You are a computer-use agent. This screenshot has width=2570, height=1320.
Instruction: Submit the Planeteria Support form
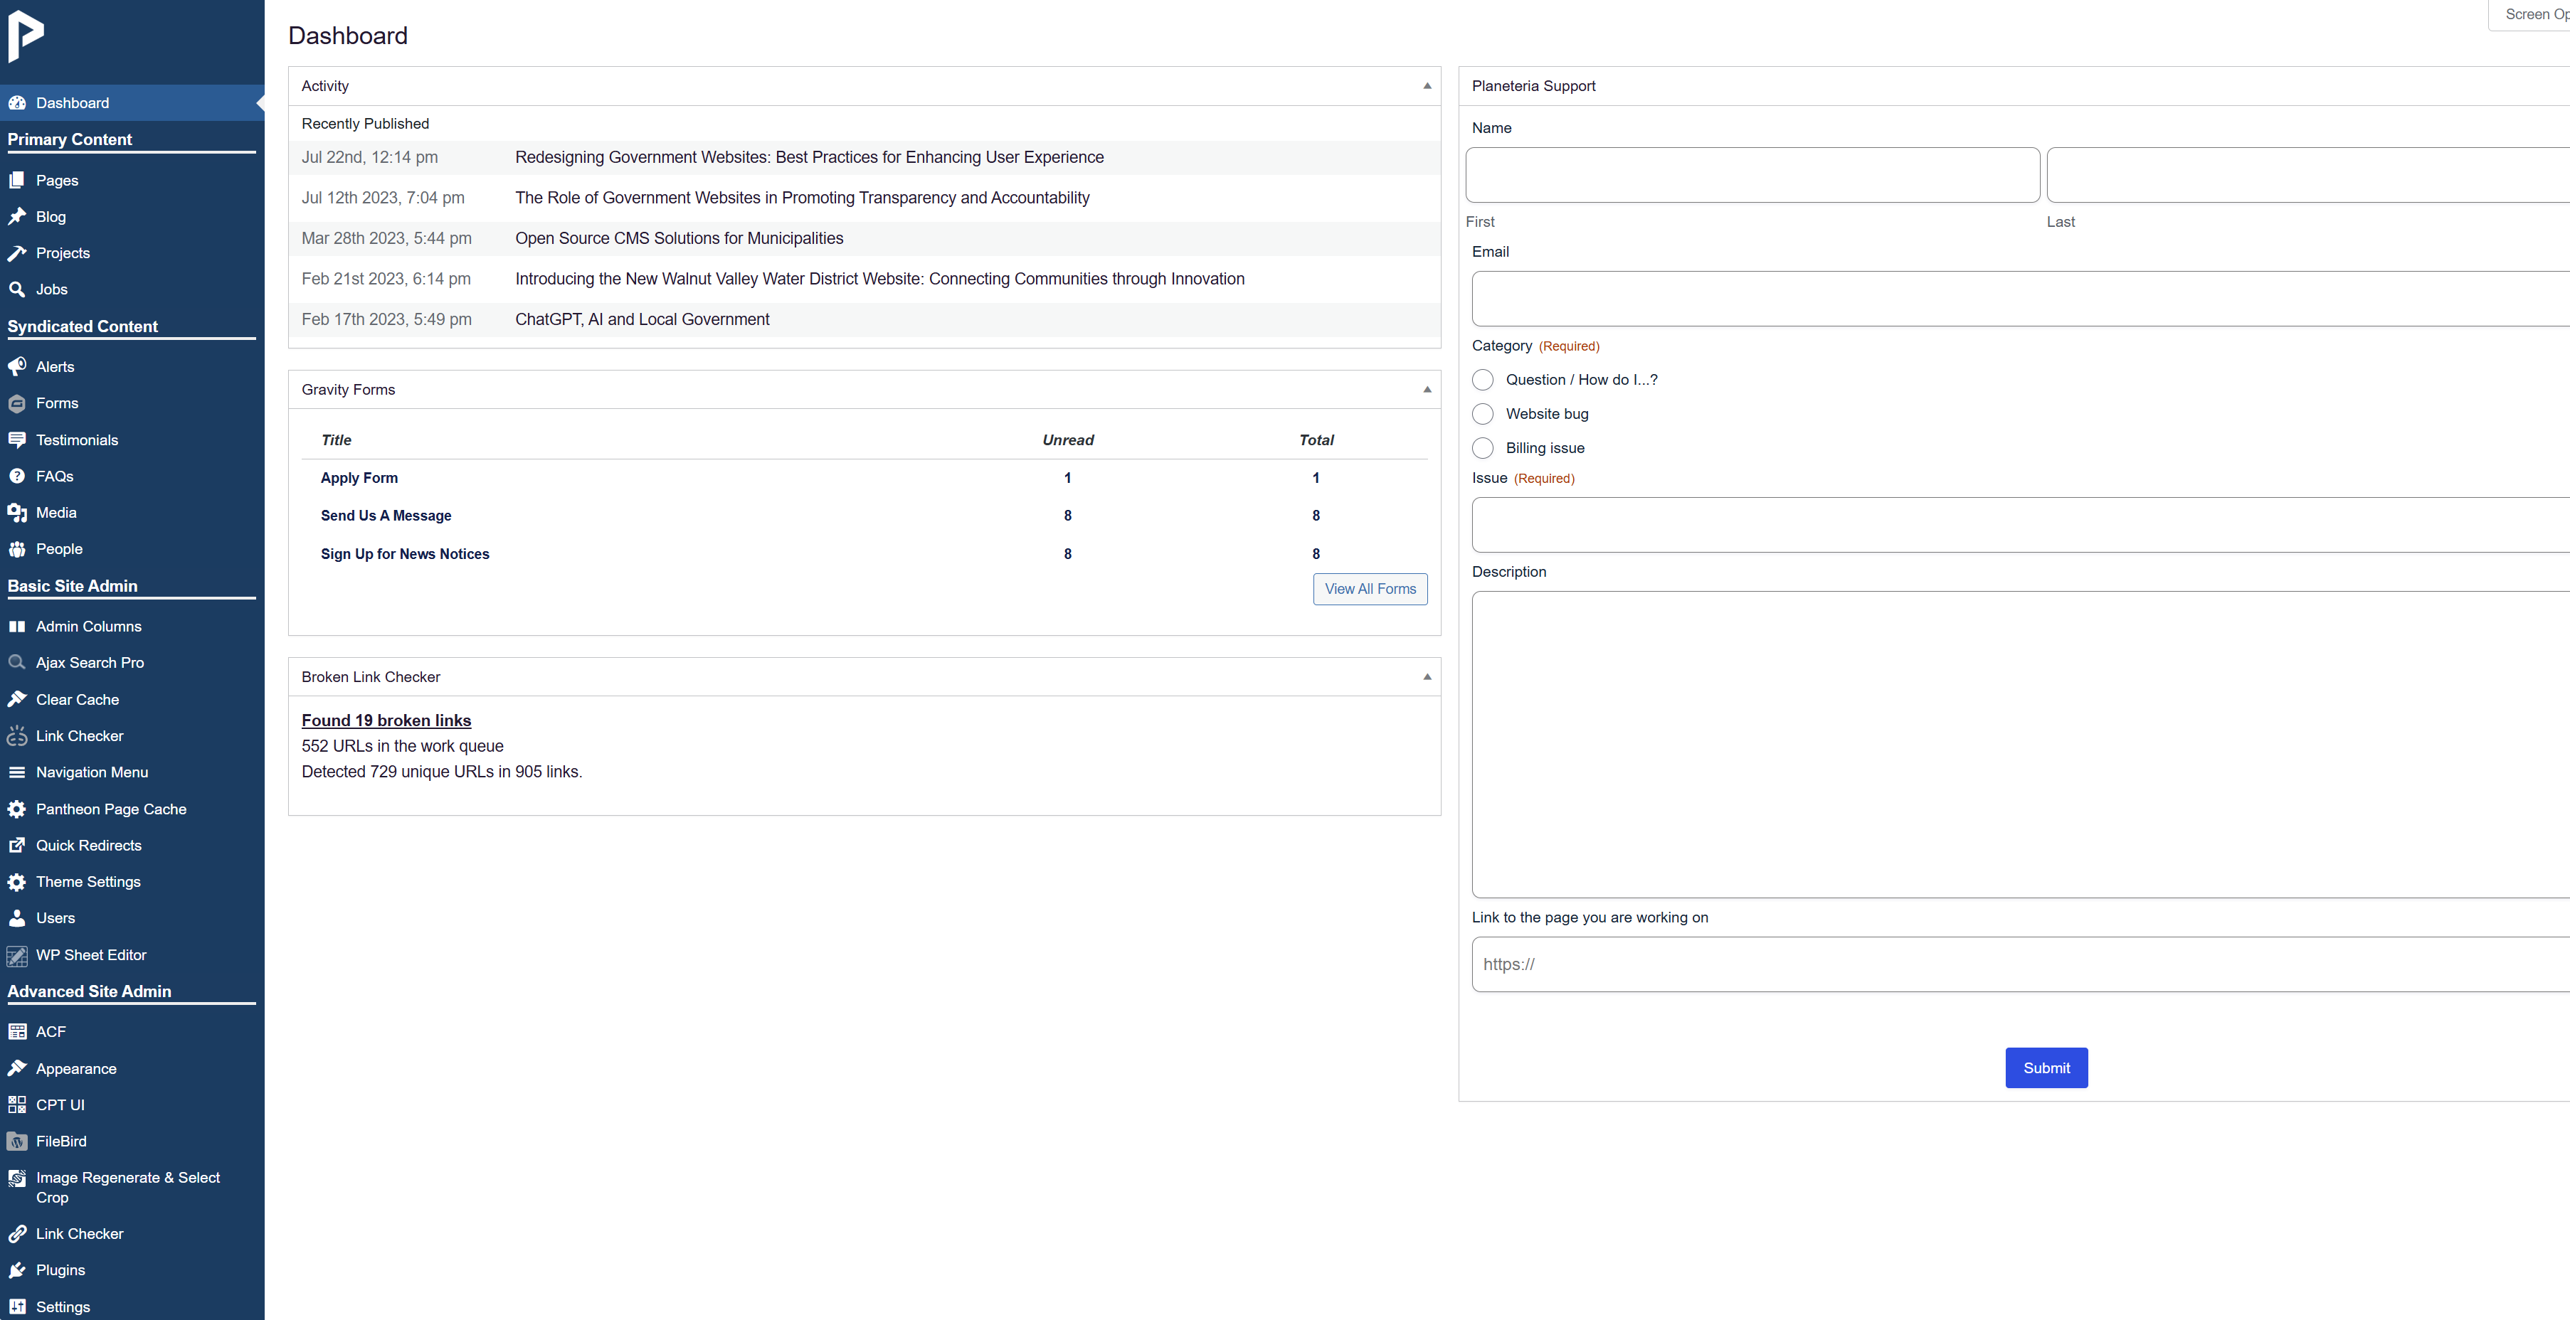click(x=2045, y=1068)
